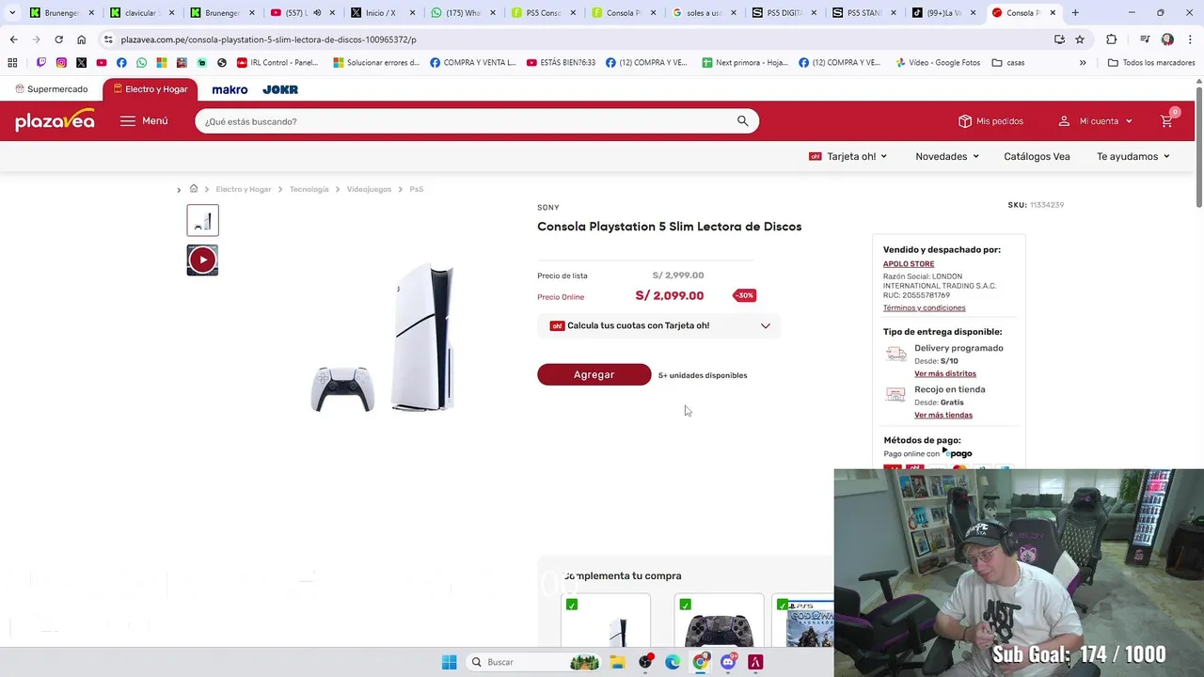Open WhatsApp bookmark icon
The width and height of the screenshot is (1204, 677).
click(x=141, y=62)
